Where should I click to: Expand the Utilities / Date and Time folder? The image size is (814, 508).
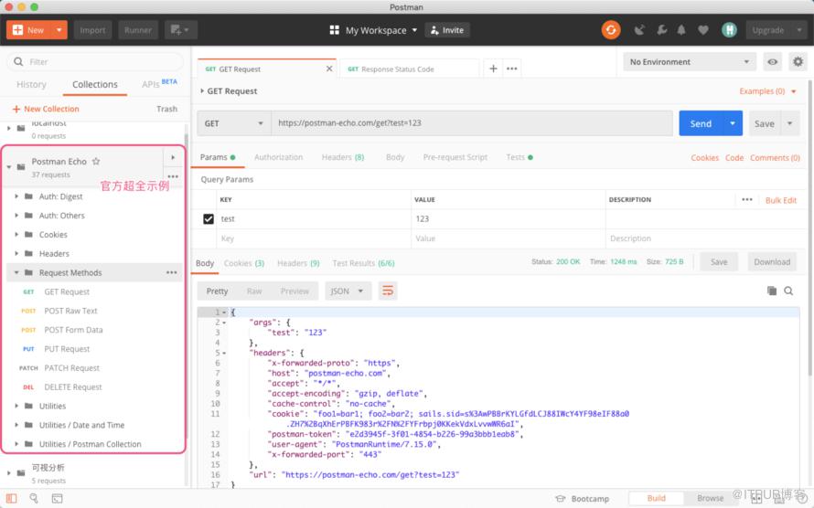16,425
